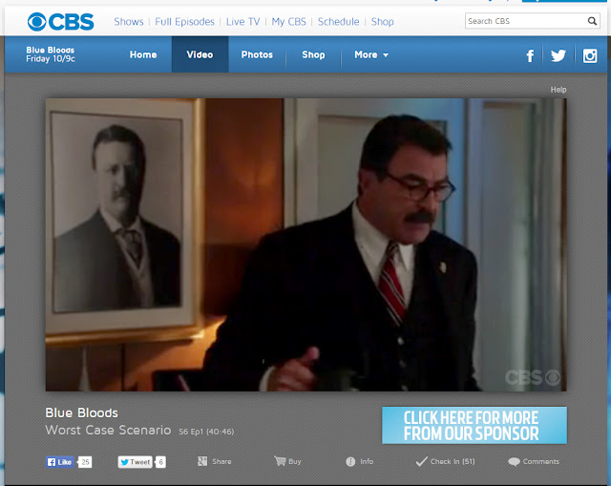
Task: Open the Blue Bloods Facebook page icon
Action: click(x=530, y=55)
